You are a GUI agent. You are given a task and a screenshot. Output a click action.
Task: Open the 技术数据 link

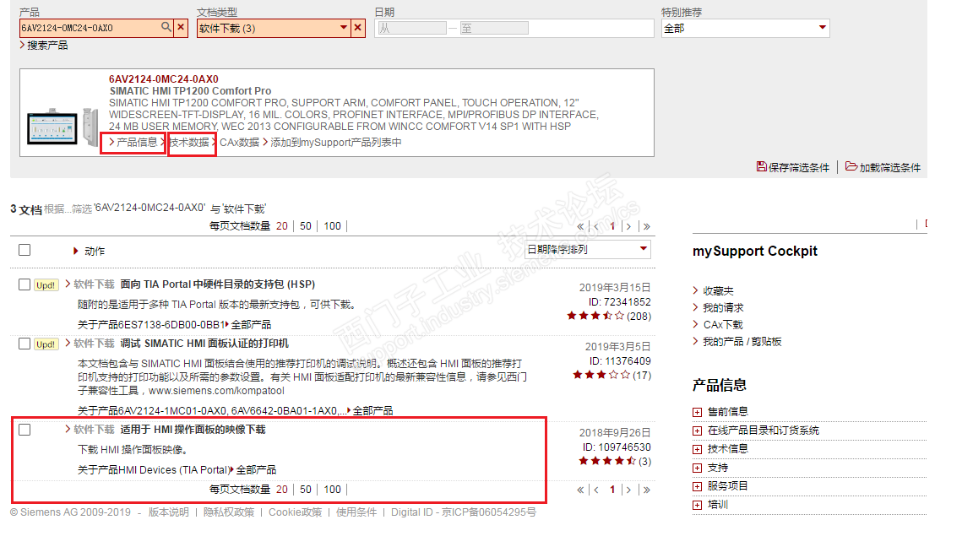coord(189,143)
